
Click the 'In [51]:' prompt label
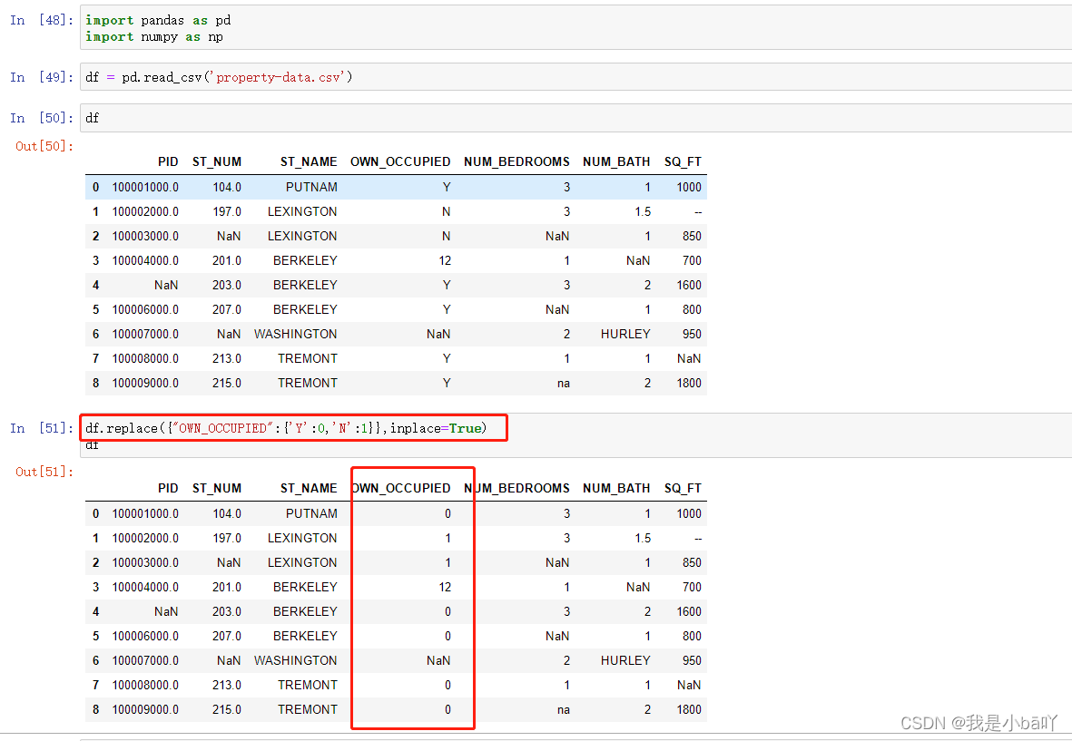coord(42,428)
